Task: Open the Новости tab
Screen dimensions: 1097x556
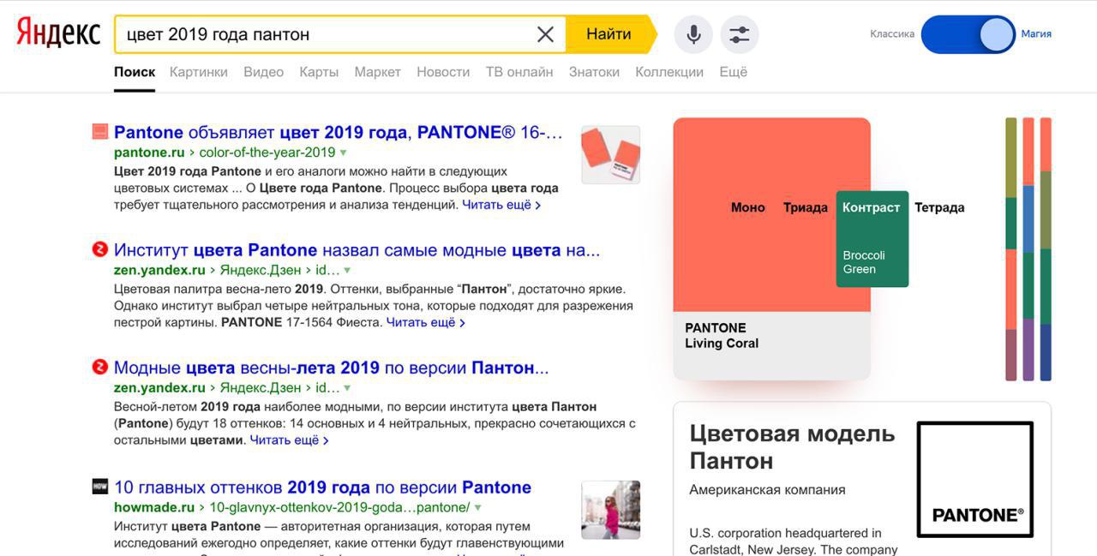Action: click(x=443, y=72)
